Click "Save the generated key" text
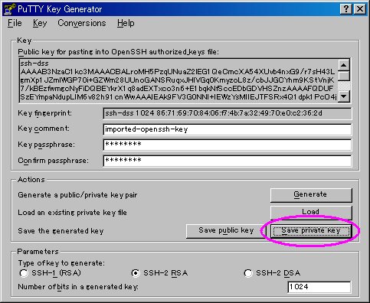Image resolution: width=370 pixels, height=303 pixels. (x=61, y=231)
